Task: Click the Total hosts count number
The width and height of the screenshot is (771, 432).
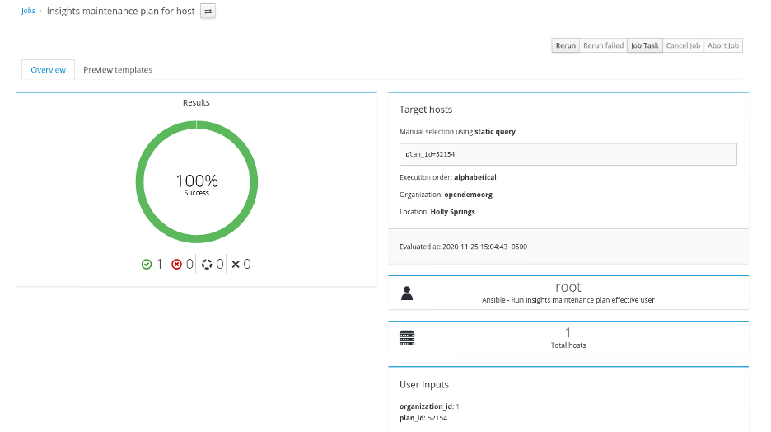Action: [x=568, y=331]
